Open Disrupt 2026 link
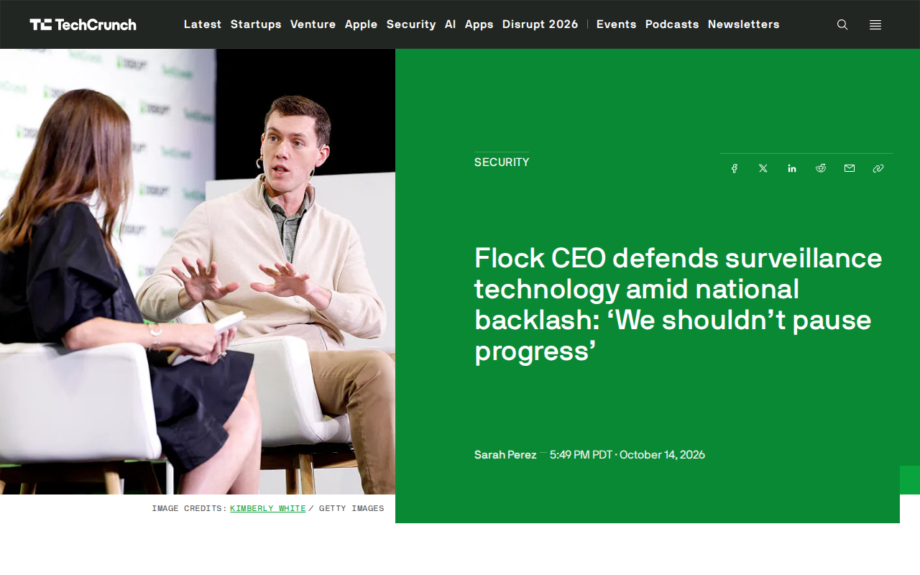920x575 pixels. click(x=540, y=24)
